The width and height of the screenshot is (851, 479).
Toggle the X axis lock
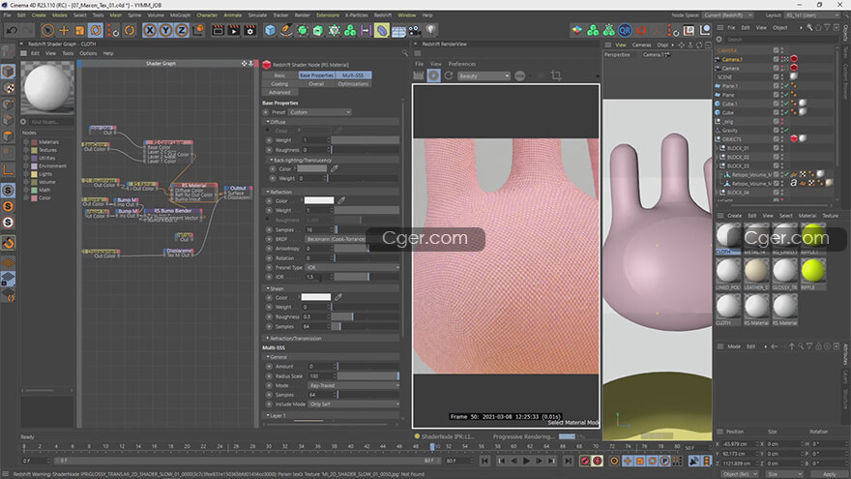[x=150, y=30]
